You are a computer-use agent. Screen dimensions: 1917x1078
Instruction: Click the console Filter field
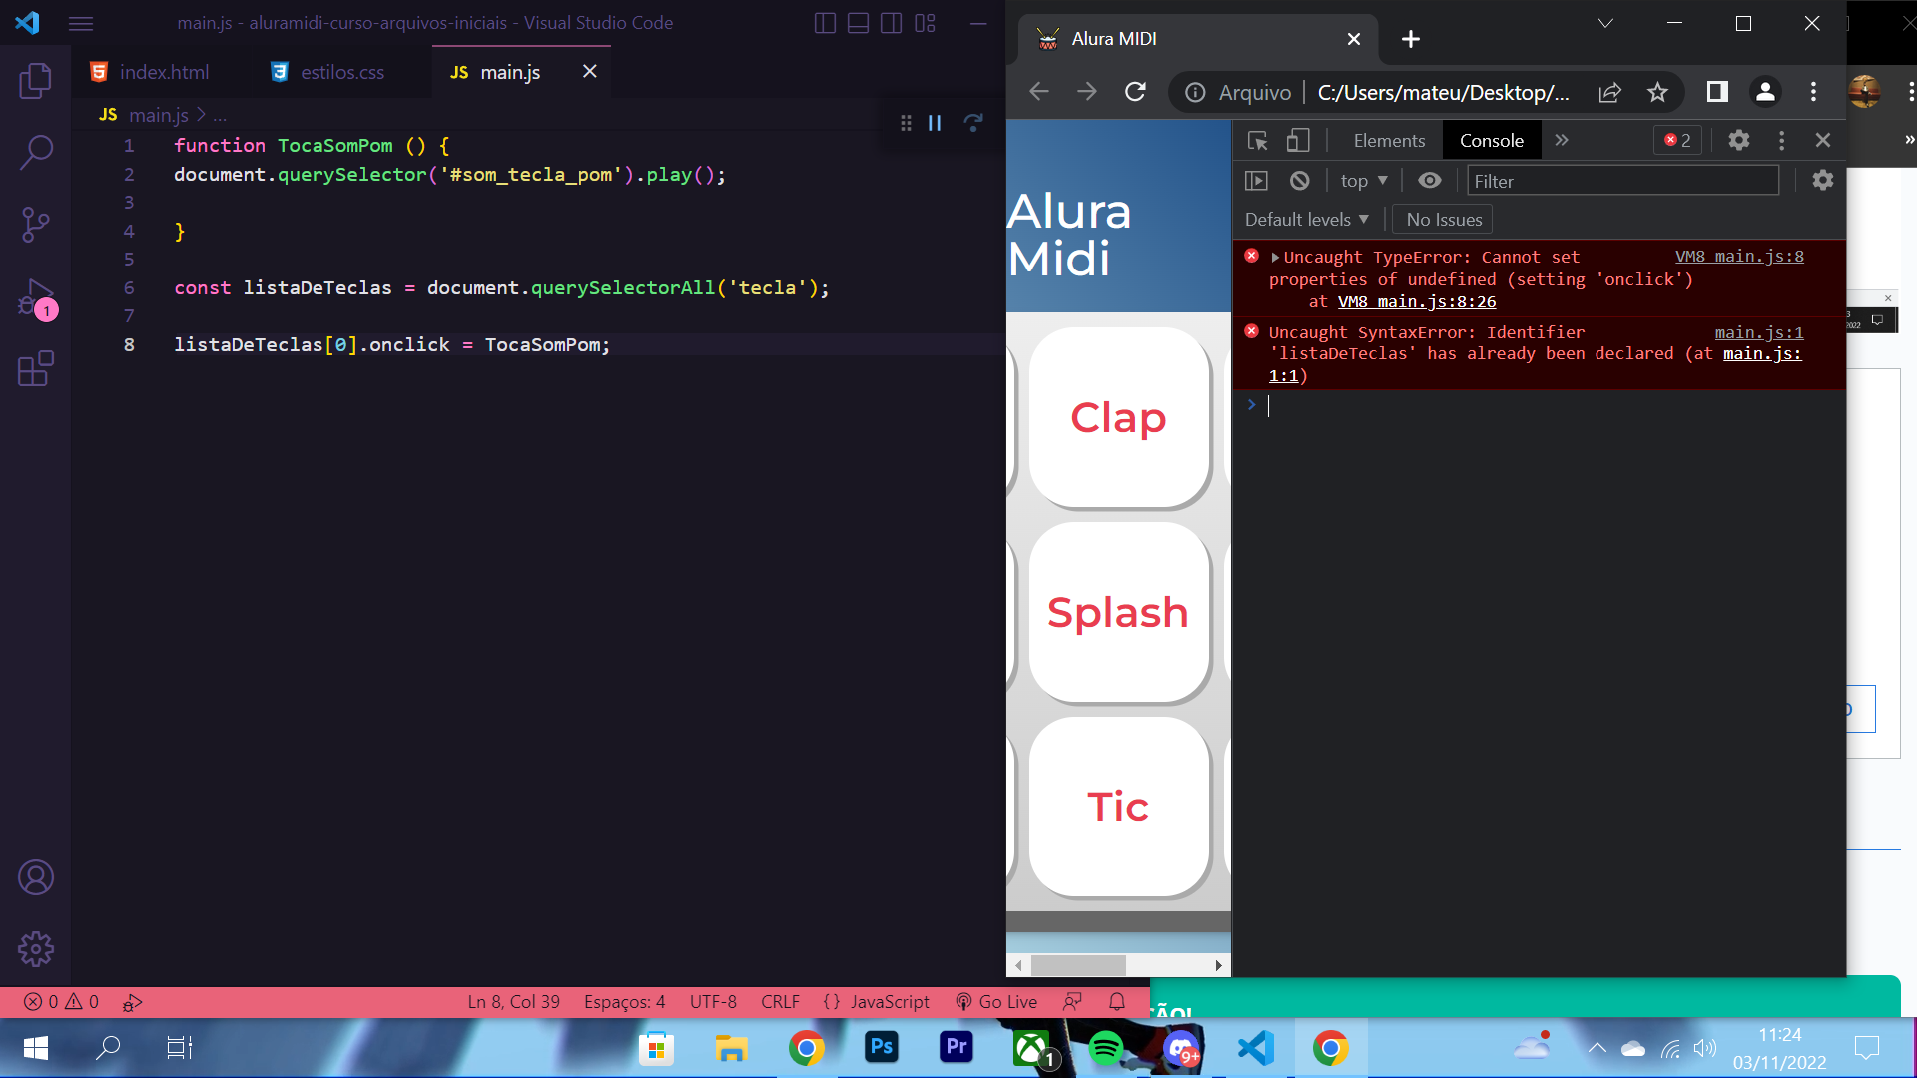1622,181
